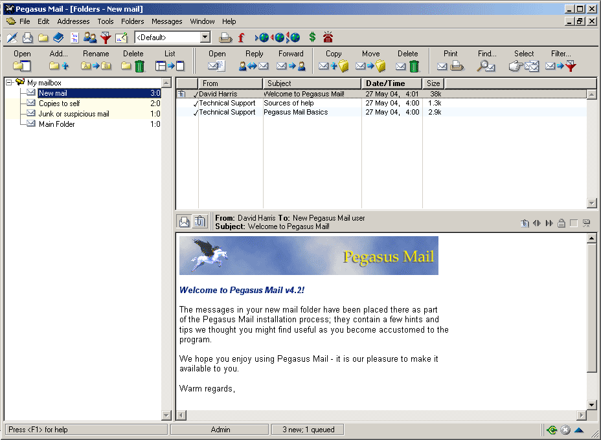The width and height of the screenshot is (601, 440).
Task: Open the Edit menu
Action: click(x=43, y=21)
